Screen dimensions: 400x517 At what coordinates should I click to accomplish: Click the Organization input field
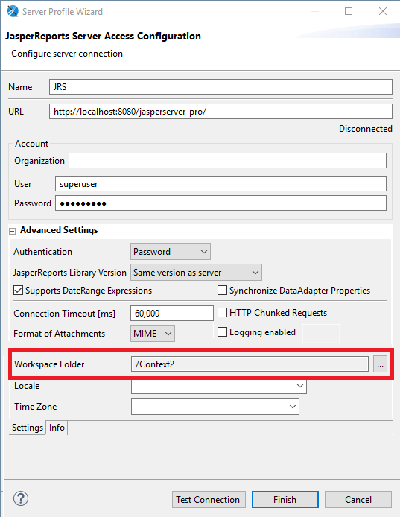click(227, 161)
